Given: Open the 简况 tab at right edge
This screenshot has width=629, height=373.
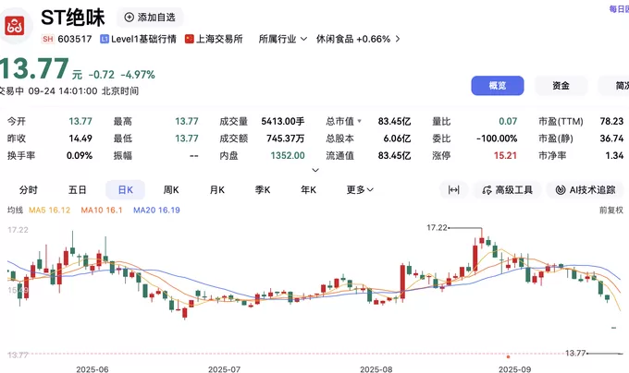Looking at the screenshot, I should coord(616,85).
